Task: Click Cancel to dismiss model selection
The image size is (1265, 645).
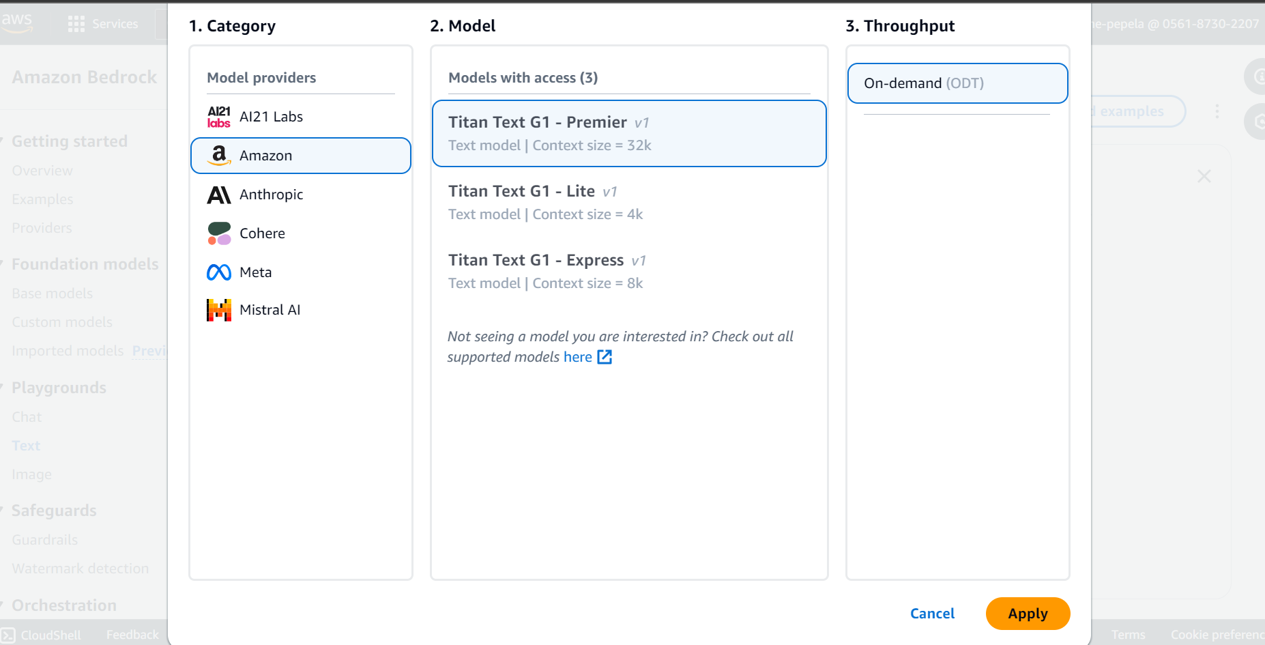Action: tap(932, 614)
